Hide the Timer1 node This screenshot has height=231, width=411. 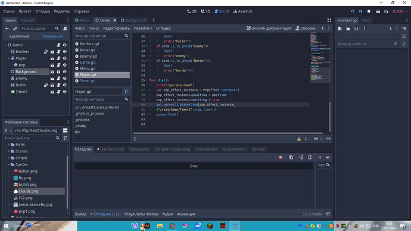(x=65, y=92)
